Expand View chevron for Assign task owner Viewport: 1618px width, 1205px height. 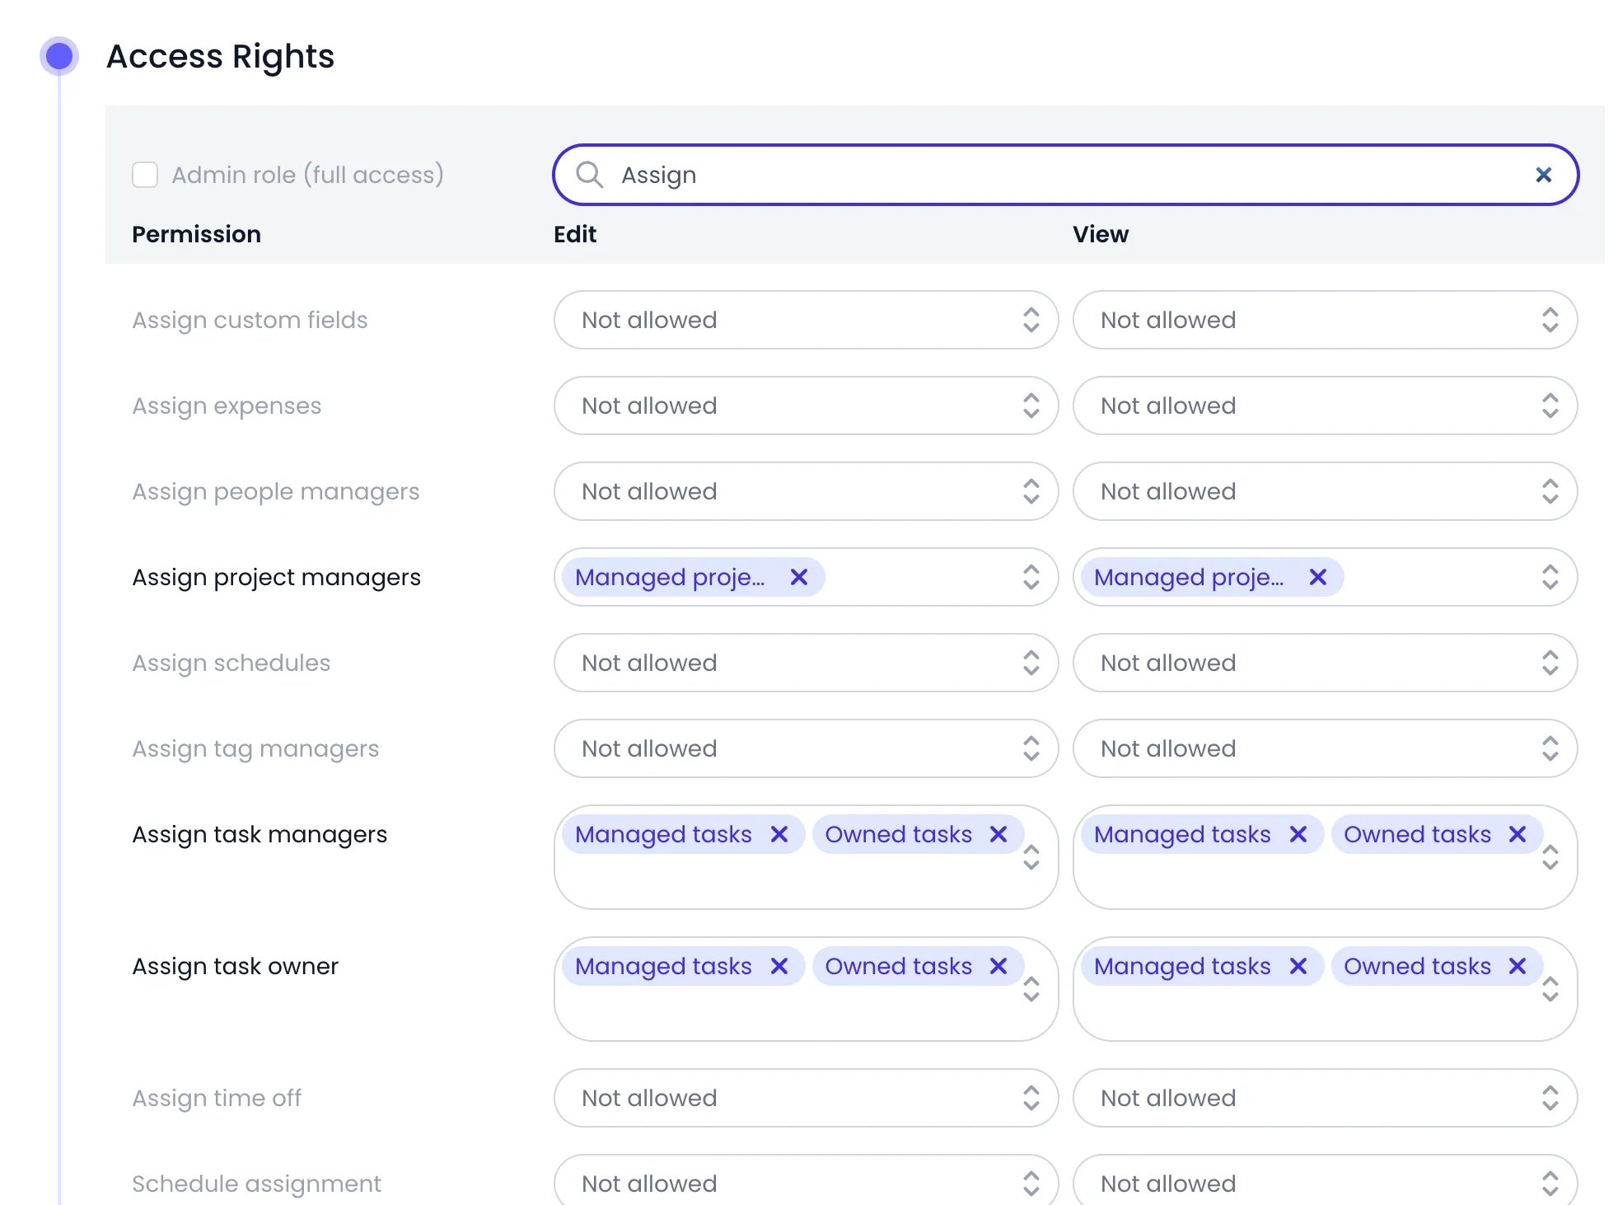coord(1550,989)
